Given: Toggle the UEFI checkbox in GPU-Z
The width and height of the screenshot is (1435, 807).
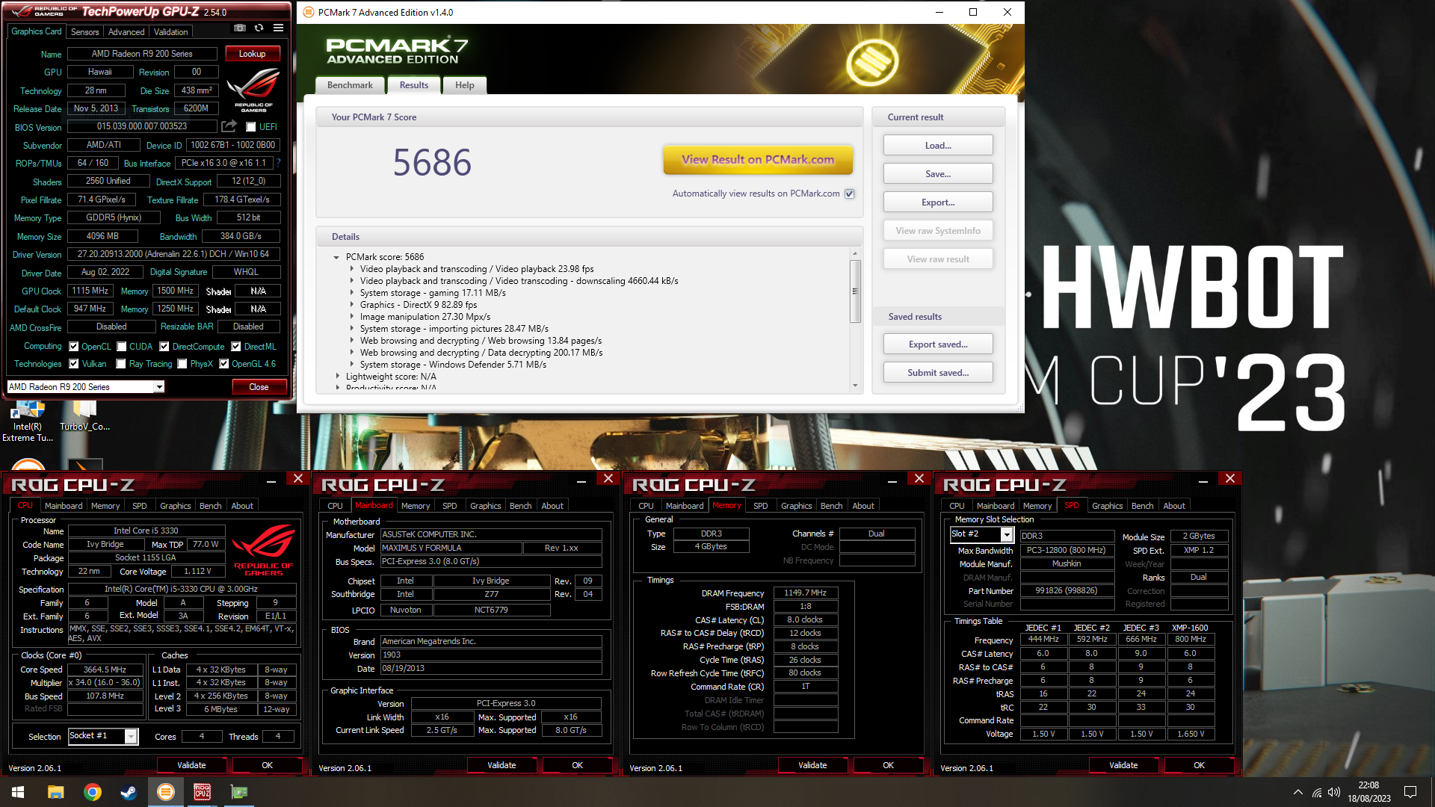Looking at the screenshot, I should coord(251,127).
